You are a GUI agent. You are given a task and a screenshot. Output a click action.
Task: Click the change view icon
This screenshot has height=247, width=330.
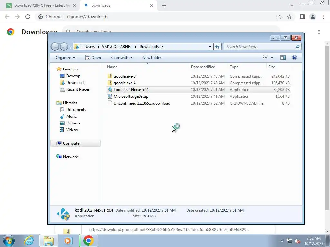tap(265, 58)
